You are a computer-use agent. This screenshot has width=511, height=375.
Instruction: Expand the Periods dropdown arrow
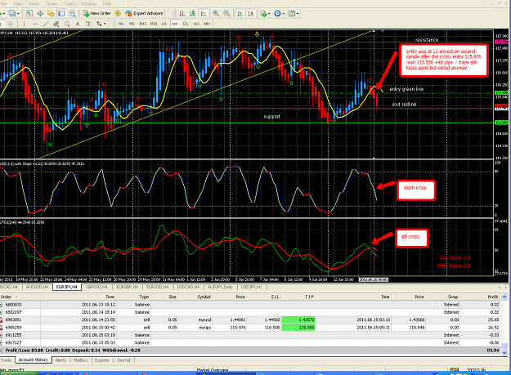(x=284, y=13)
